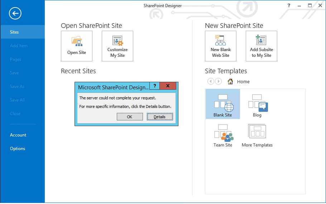The height and width of the screenshot is (204, 326).
Task: Open the Options menu item
Action: pyautogui.click(x=18, y=149)
